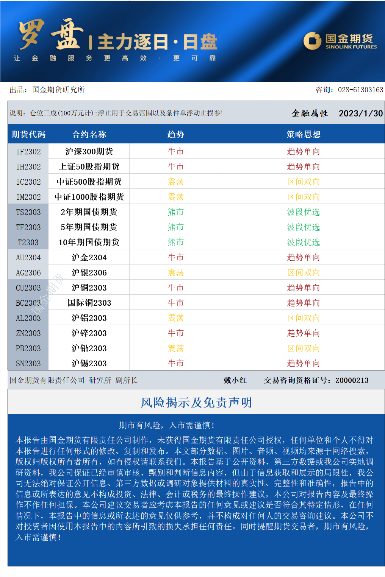The width and height of the screenshot is (385, 577).
Task: Click the 合约名称 column header
Action: 89,134
